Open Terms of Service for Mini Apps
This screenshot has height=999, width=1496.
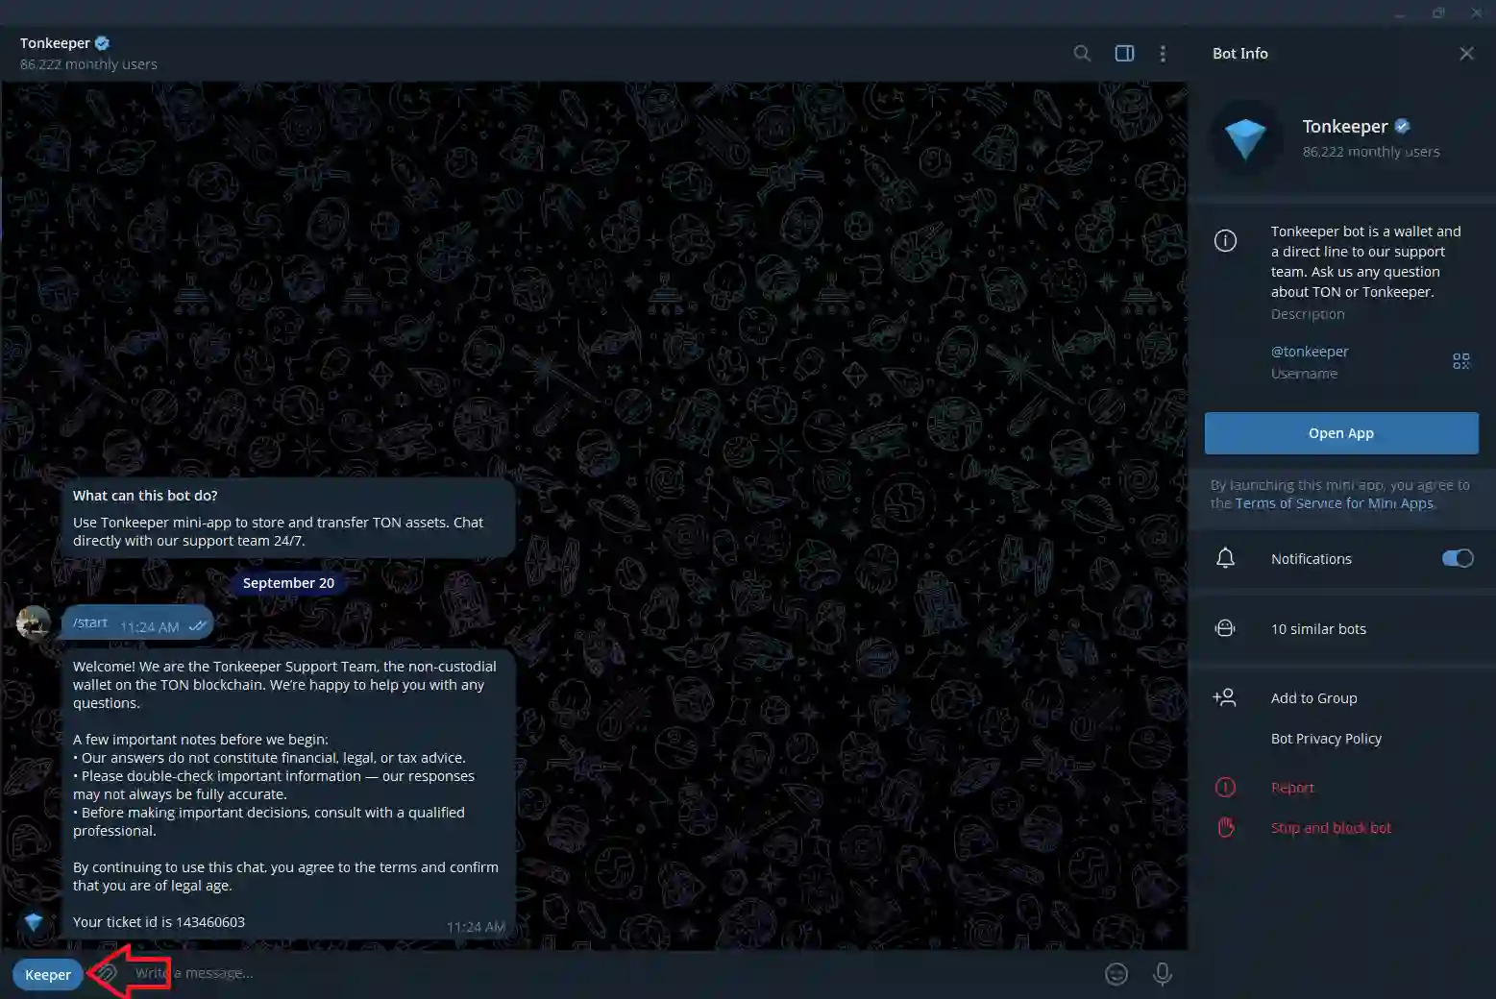(1334, 503)
